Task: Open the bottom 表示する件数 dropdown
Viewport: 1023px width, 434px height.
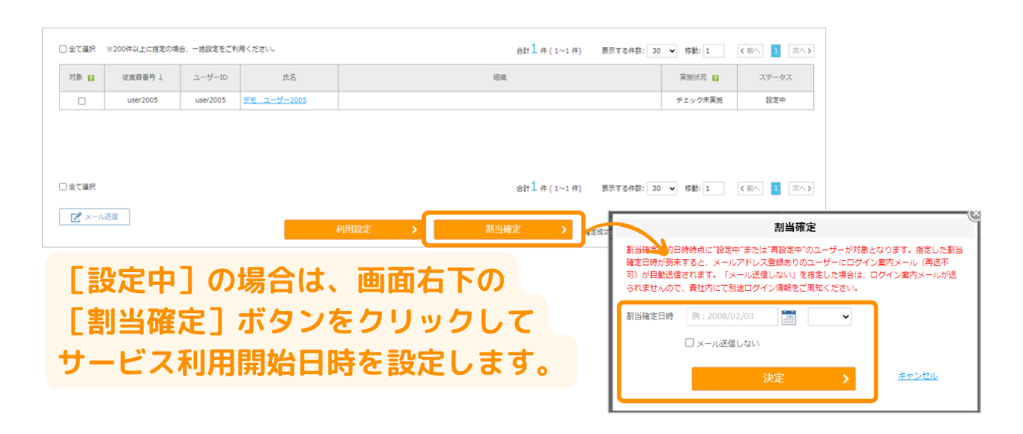Action: [661, 189]
